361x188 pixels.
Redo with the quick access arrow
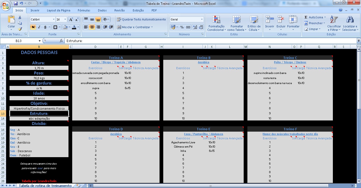click(x=30, y=3)
